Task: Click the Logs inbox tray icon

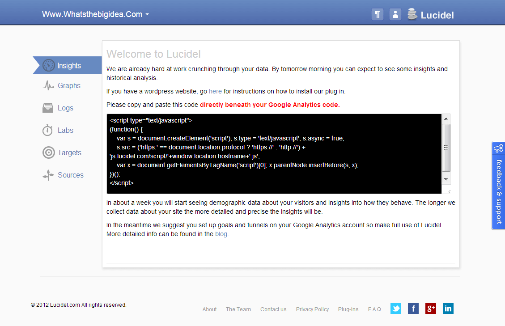Action: [x=48, y=108]
